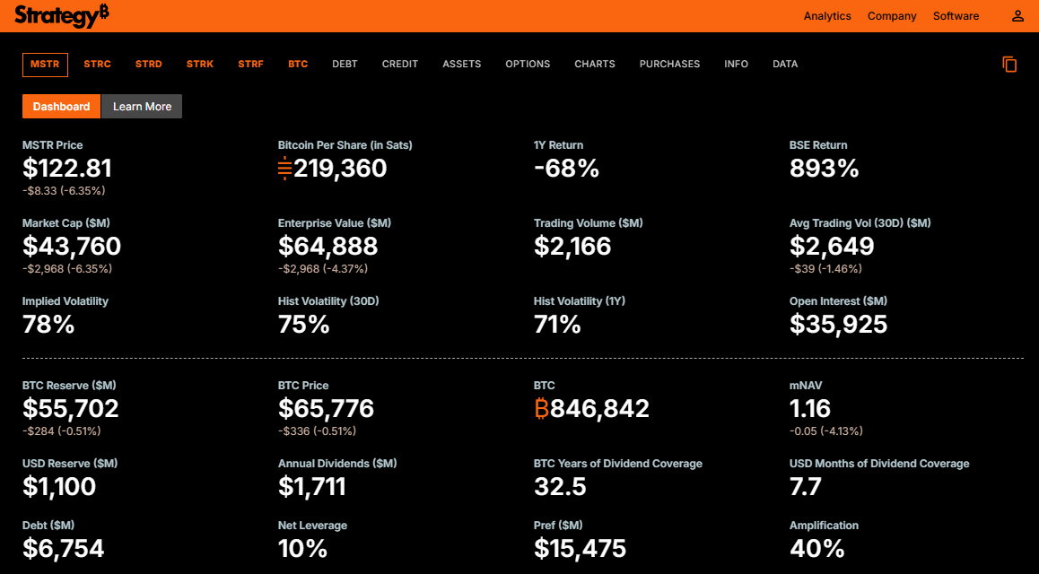Click the Open Interest ($M) label
The height and width of the screenshot is (574, 1039).
click(x=837, y=301)
